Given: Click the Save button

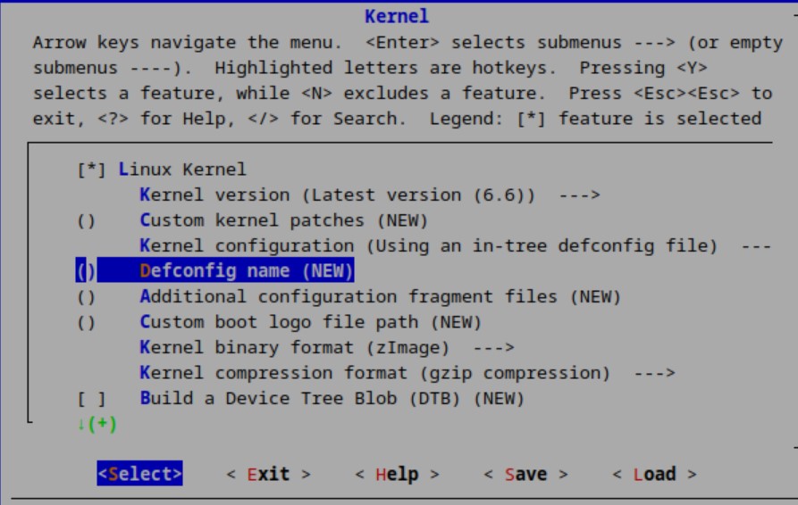Looking at the screenshot, I should tap(525, 475).
